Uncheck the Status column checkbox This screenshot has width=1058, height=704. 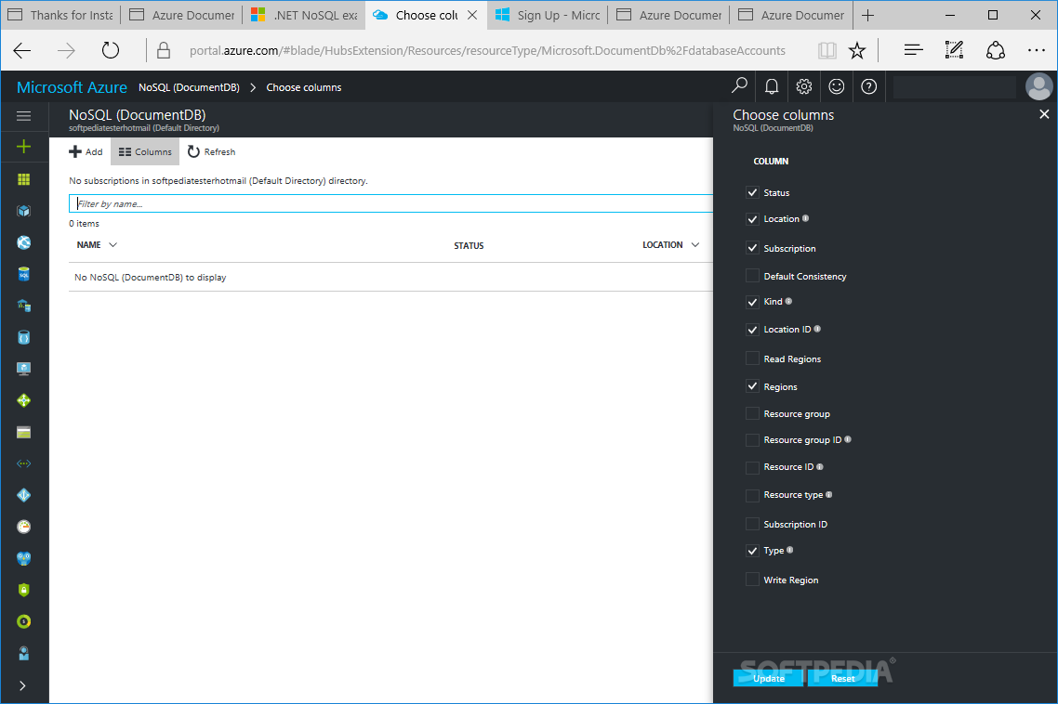pyautogui.click(x=752, y=193)
